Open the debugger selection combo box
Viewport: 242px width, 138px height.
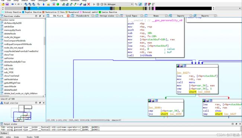pyautogui.click(x=118, y=4)
